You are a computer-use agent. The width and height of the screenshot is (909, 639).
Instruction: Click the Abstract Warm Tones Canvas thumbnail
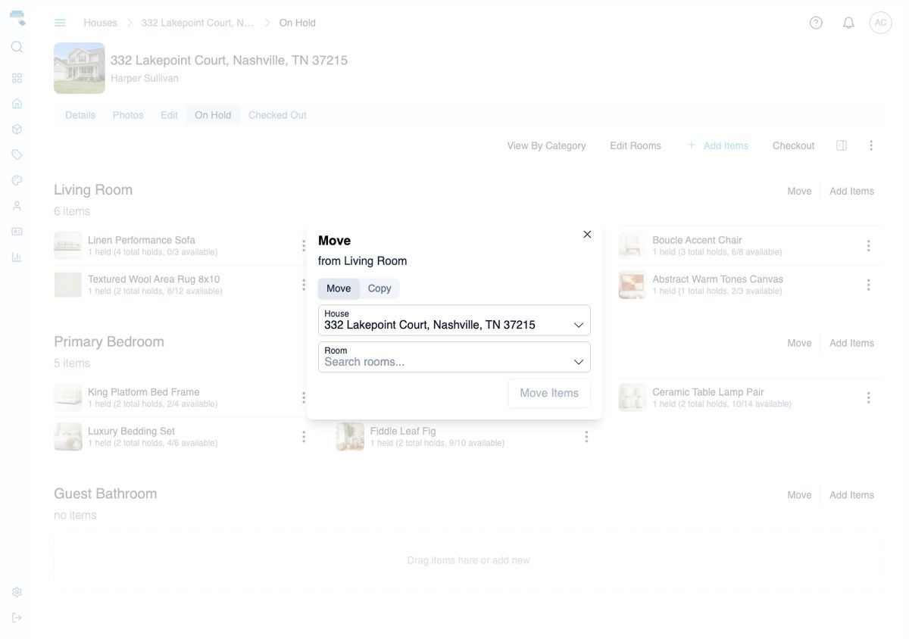pyautogui.click(x=633, y=285)
